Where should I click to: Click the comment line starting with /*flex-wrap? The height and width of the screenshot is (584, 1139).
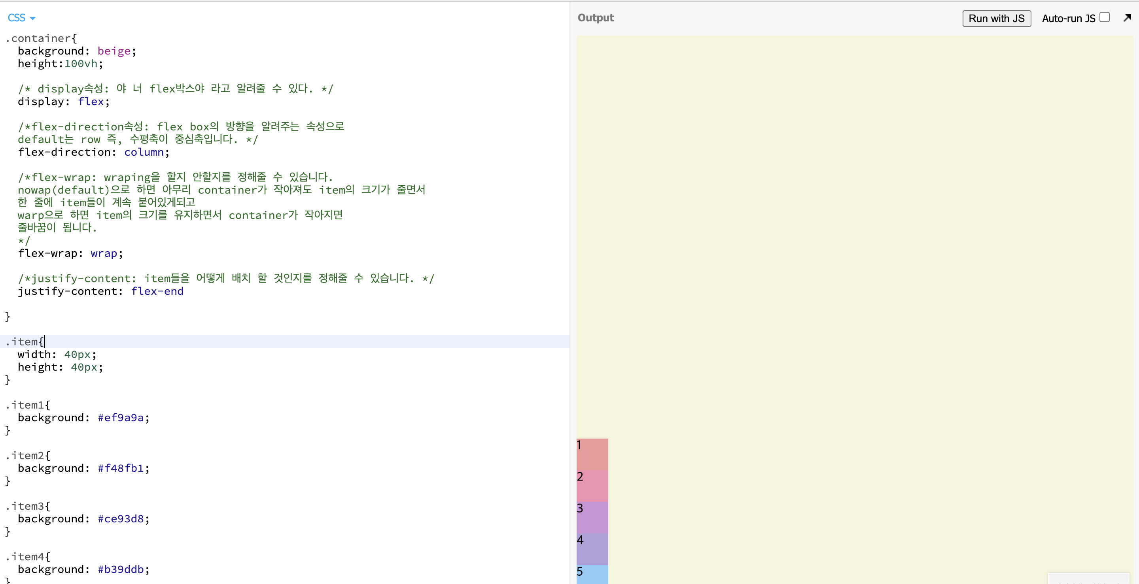[175, 177]
